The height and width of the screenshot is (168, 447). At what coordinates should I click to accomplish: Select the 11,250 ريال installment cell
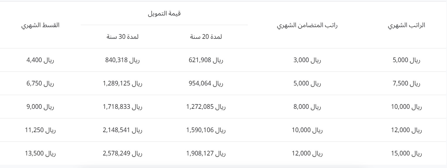pos(40,130)
